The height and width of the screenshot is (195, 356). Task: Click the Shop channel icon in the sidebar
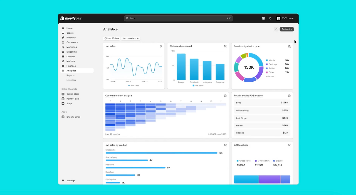pyautogui.click(x=63, y=103)
